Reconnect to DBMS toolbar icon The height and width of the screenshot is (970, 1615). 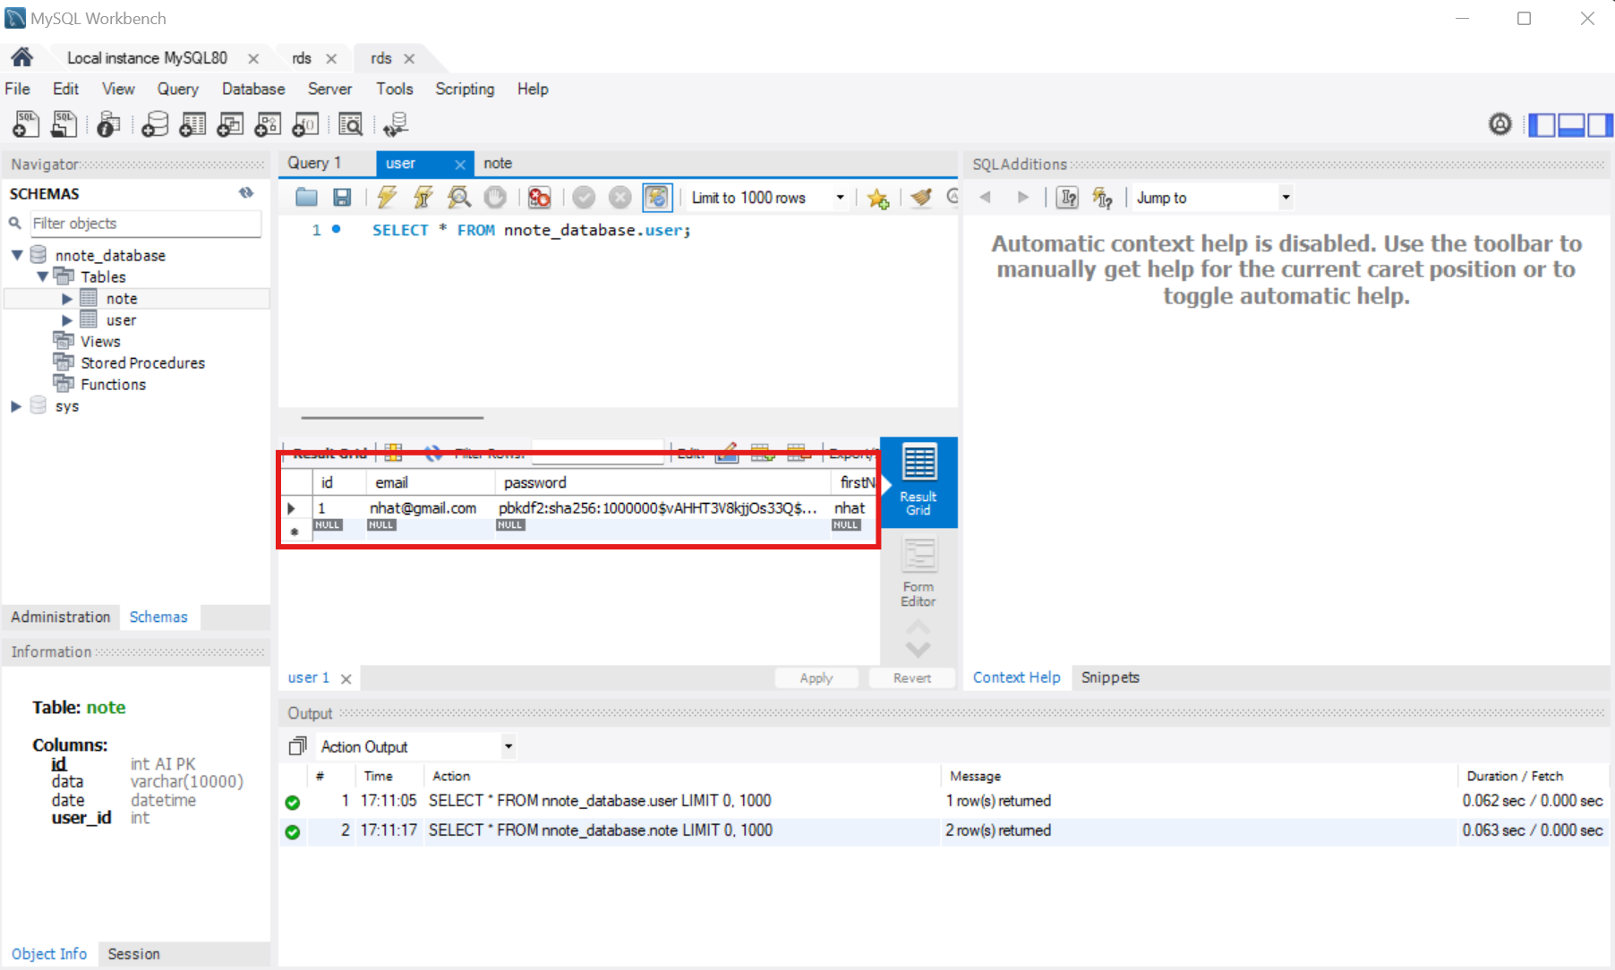(x=395, y=123)
